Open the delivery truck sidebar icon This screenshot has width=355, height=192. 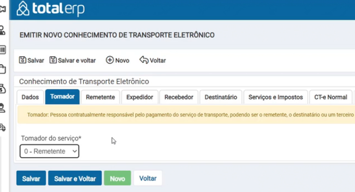tap(3, 127)
